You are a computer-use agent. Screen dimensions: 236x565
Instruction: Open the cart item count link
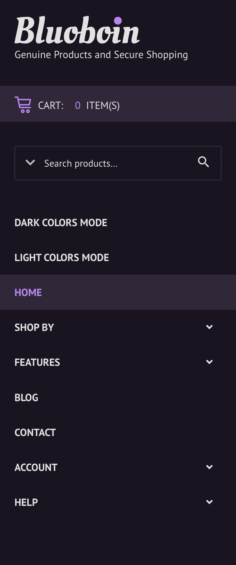97,105
